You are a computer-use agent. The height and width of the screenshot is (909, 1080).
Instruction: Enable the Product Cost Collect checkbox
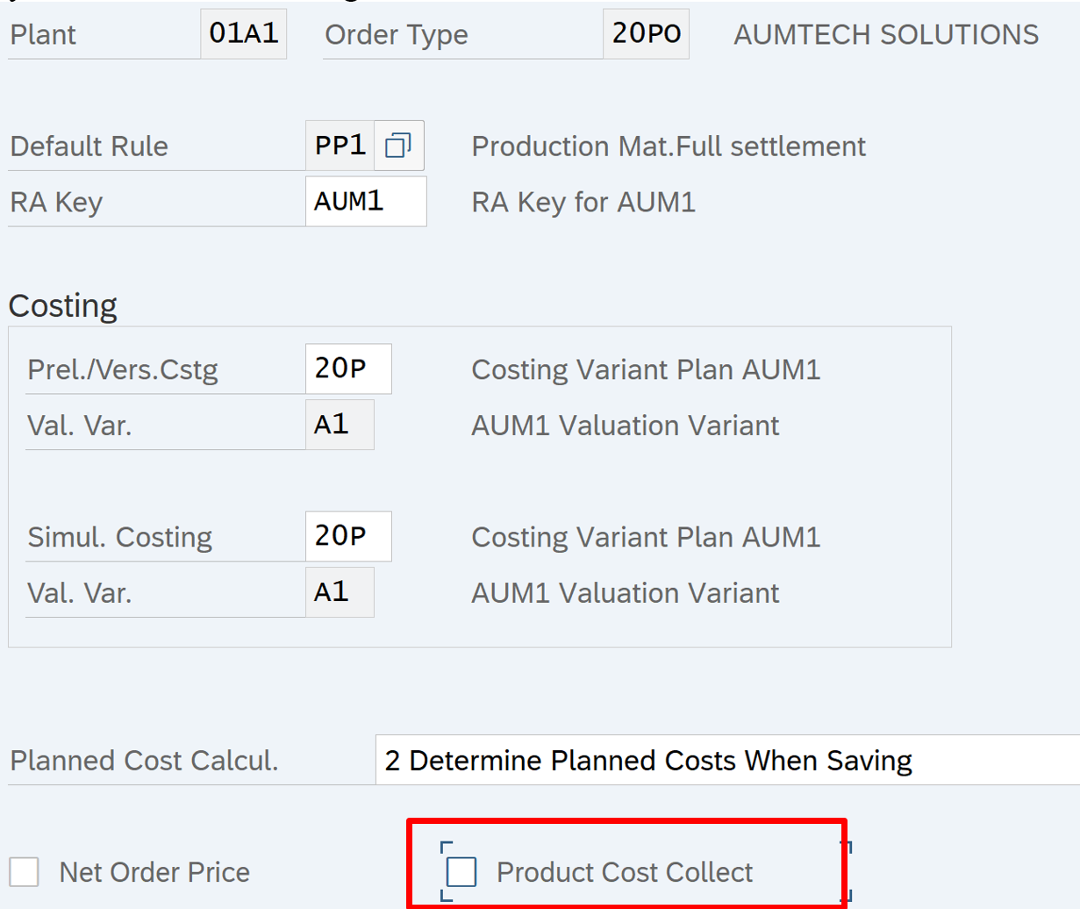pyautogui.click(x=461, y=872)
